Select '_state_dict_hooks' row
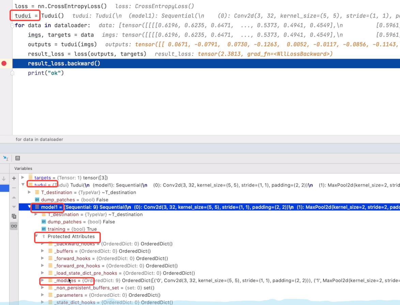This screenshot has height=305, width=400. tap(209, 302)
